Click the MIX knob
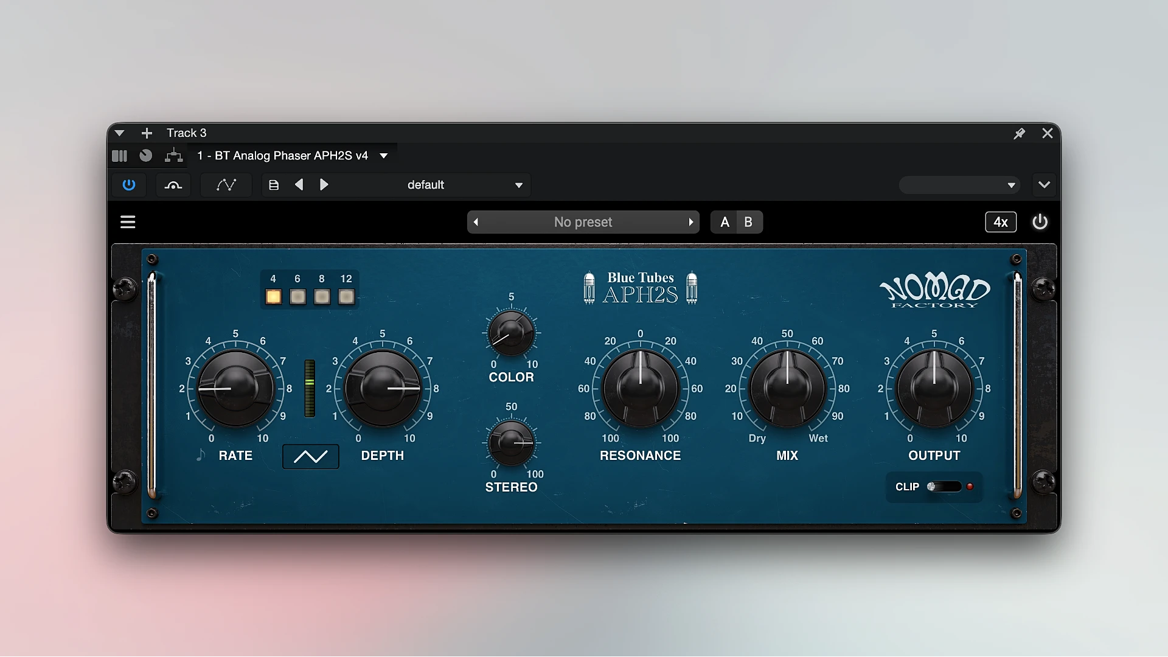Viewport: 1168px width, 657px height. coord(787,388)
